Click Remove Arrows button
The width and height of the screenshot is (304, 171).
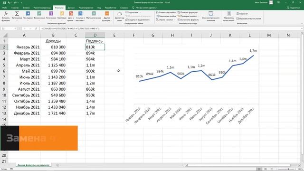(165, 20)
